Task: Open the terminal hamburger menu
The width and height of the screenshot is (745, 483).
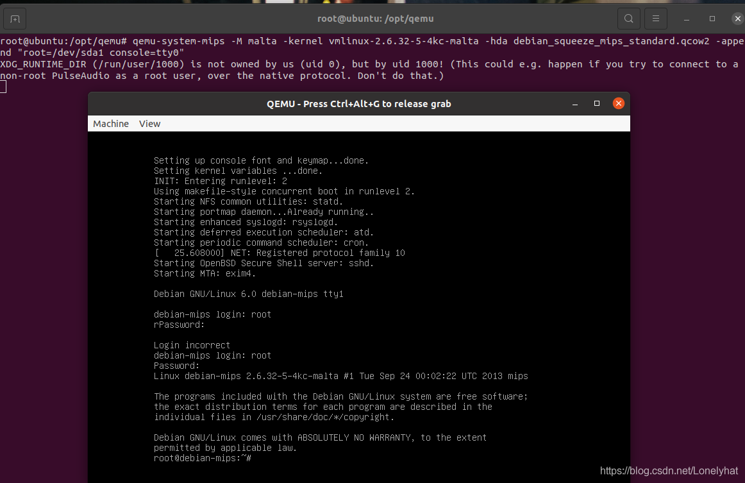Action: [x=656, y=19]
